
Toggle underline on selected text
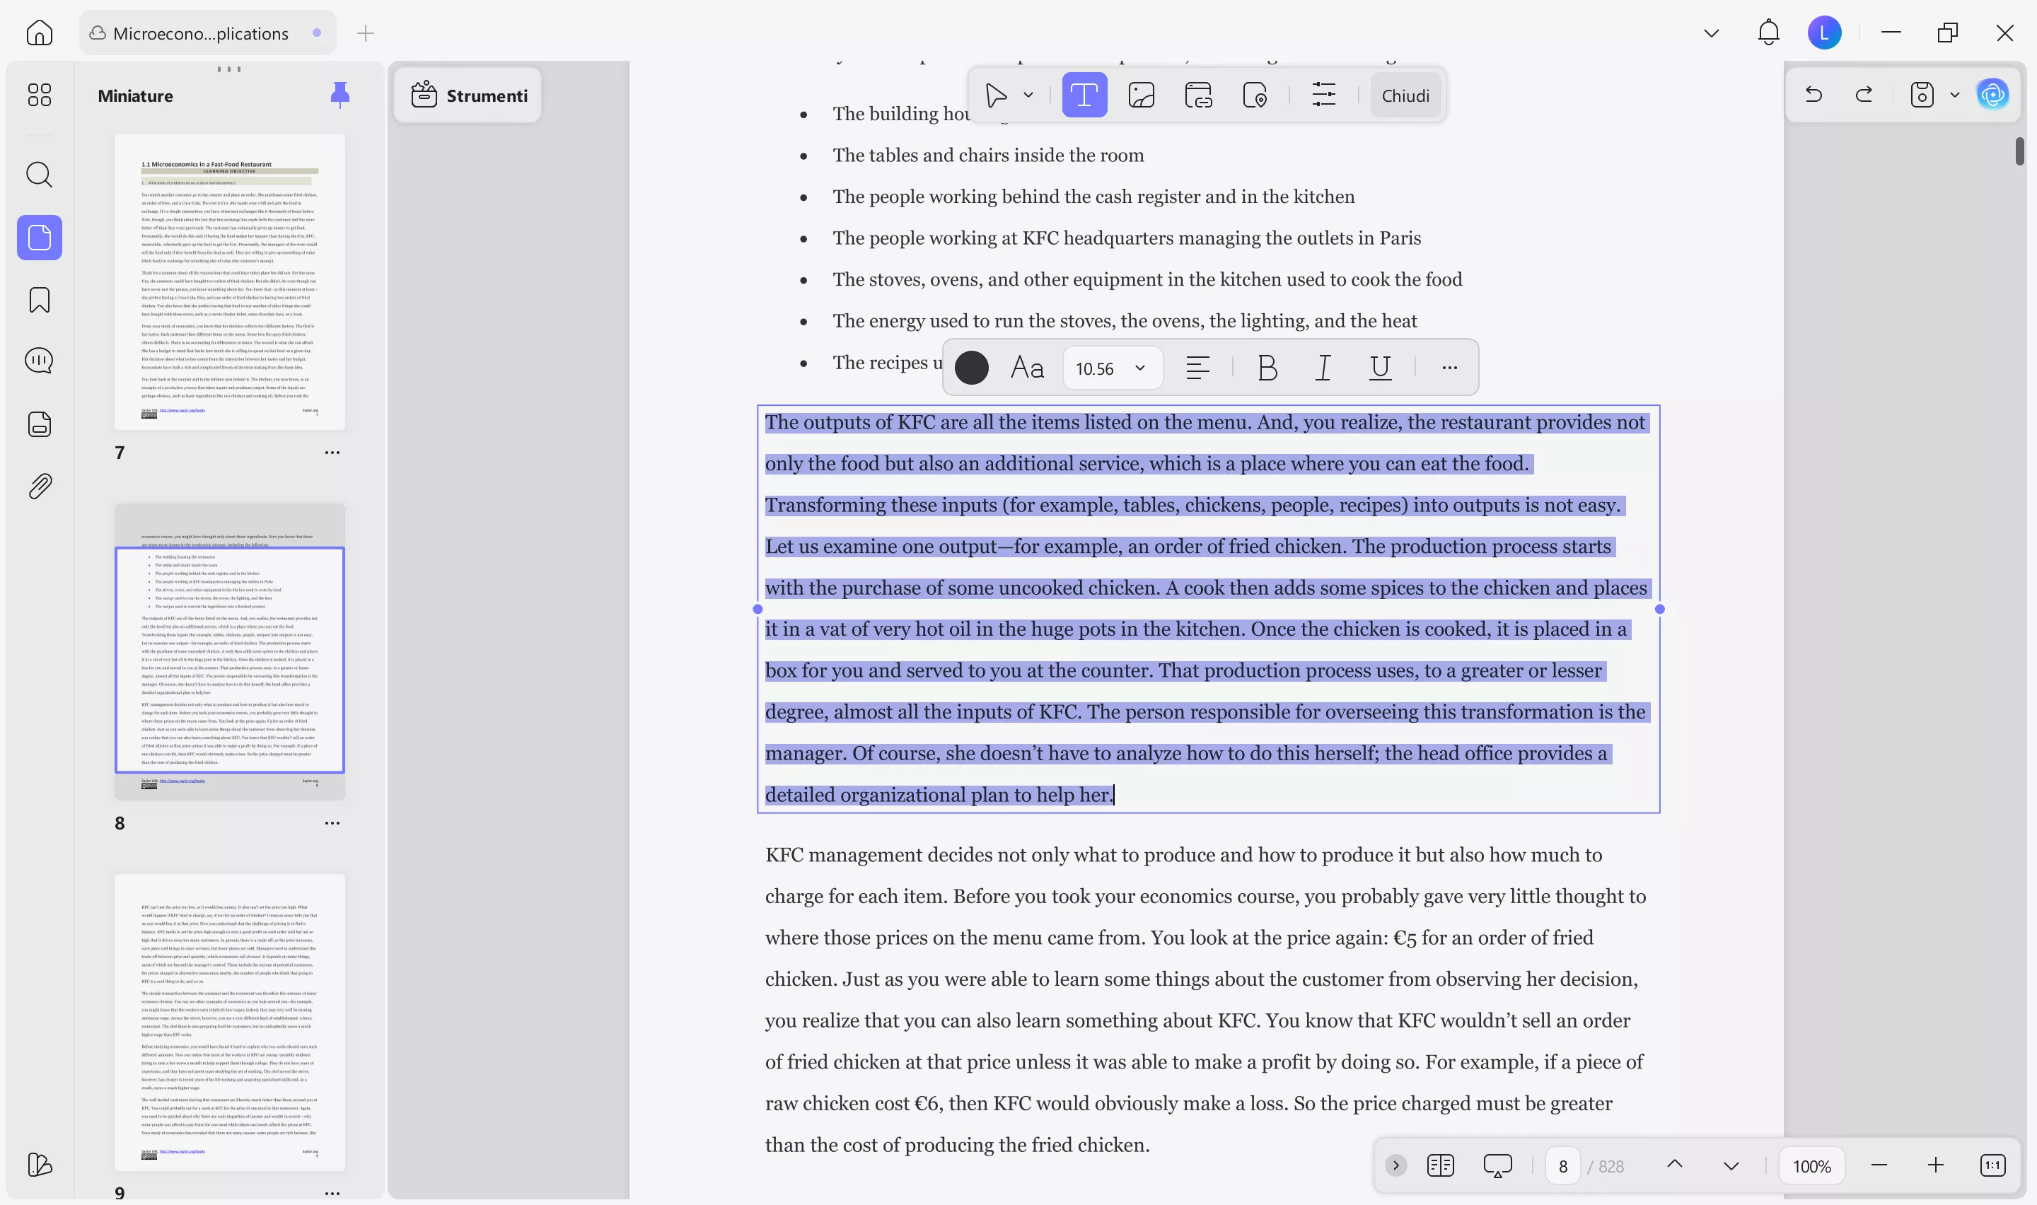tap(1379, 368)
